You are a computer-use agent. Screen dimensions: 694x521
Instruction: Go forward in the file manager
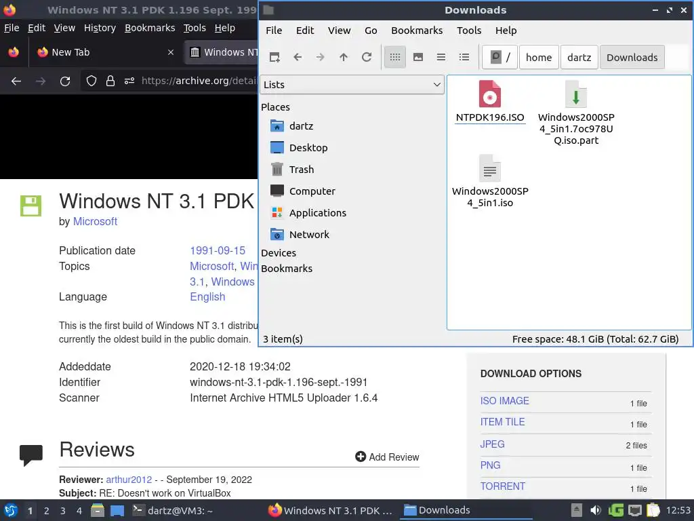click(x=321, y=57)
